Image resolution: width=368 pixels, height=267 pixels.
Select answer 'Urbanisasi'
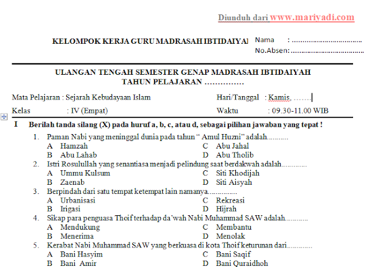point(78,200)
